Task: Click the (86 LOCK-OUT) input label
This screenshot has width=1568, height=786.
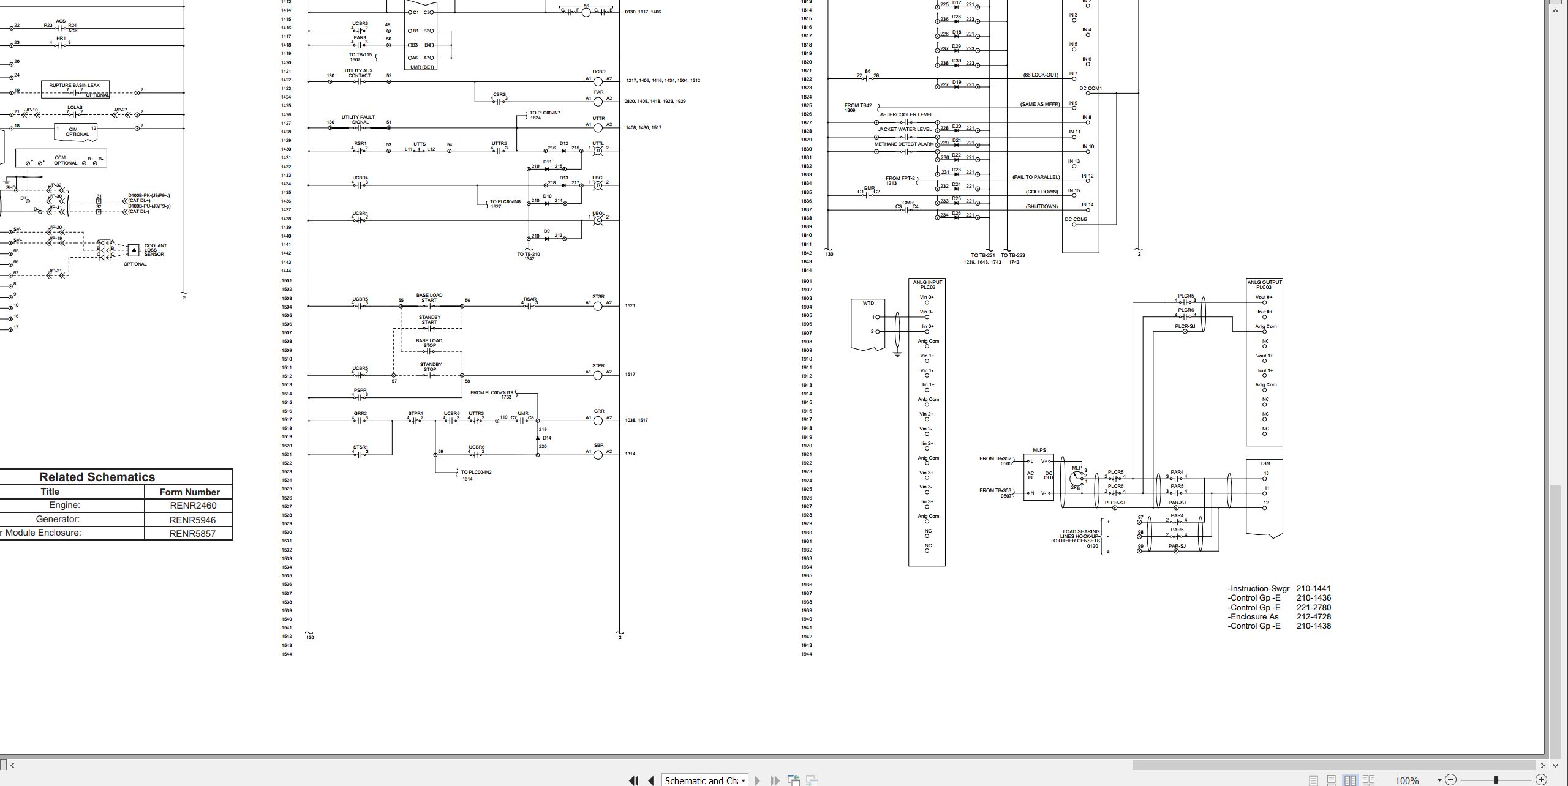Action: 1041,75
